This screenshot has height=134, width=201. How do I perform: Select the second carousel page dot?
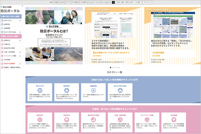click(x=113, y=67)
